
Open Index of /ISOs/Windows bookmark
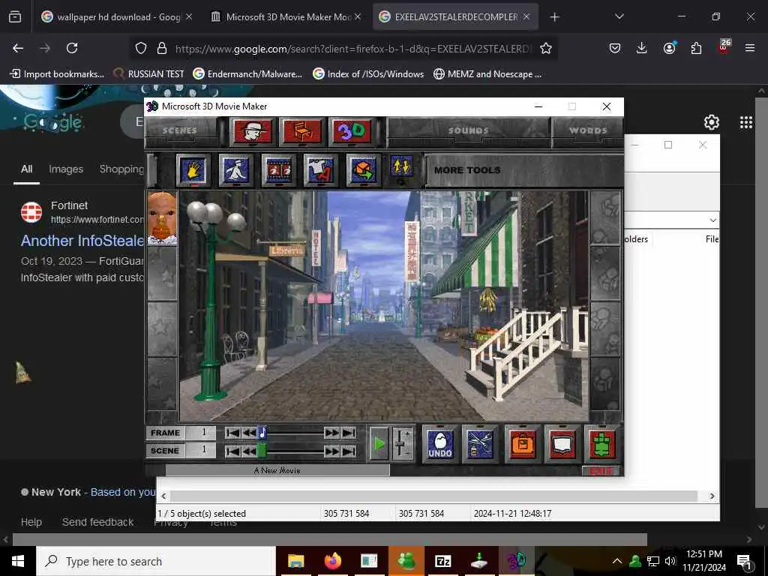point(367,74)
